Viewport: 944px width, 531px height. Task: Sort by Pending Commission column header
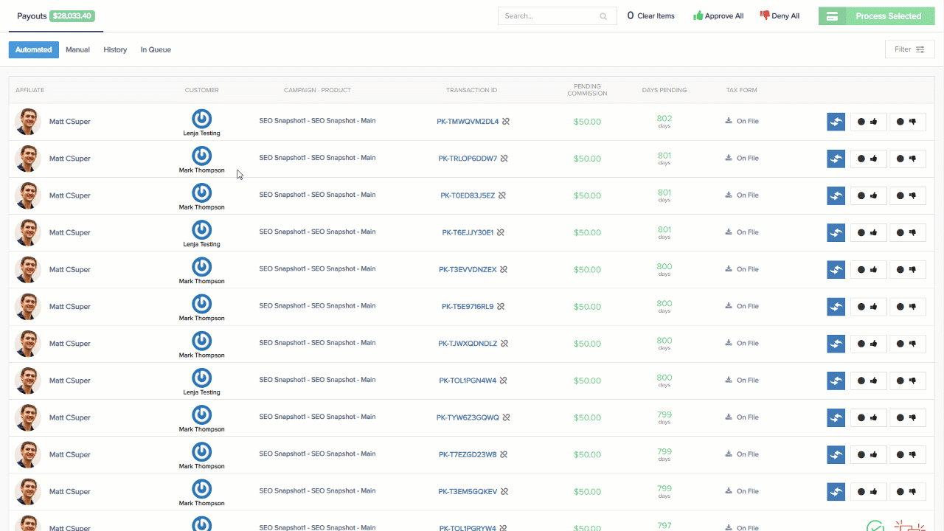click(587, 90)
